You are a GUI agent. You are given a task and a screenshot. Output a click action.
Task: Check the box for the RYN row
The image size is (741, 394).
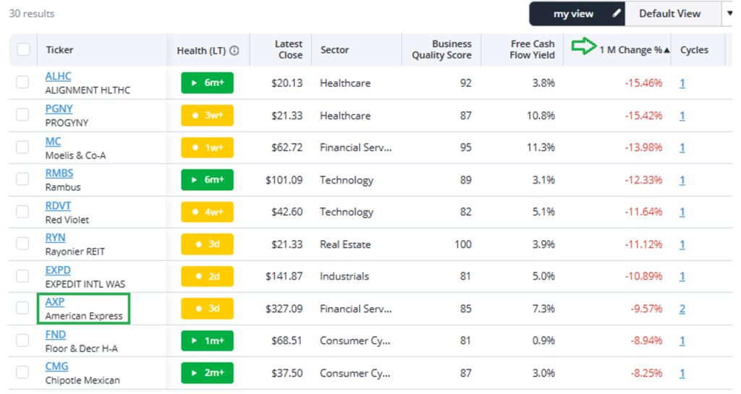click(23, 244)
